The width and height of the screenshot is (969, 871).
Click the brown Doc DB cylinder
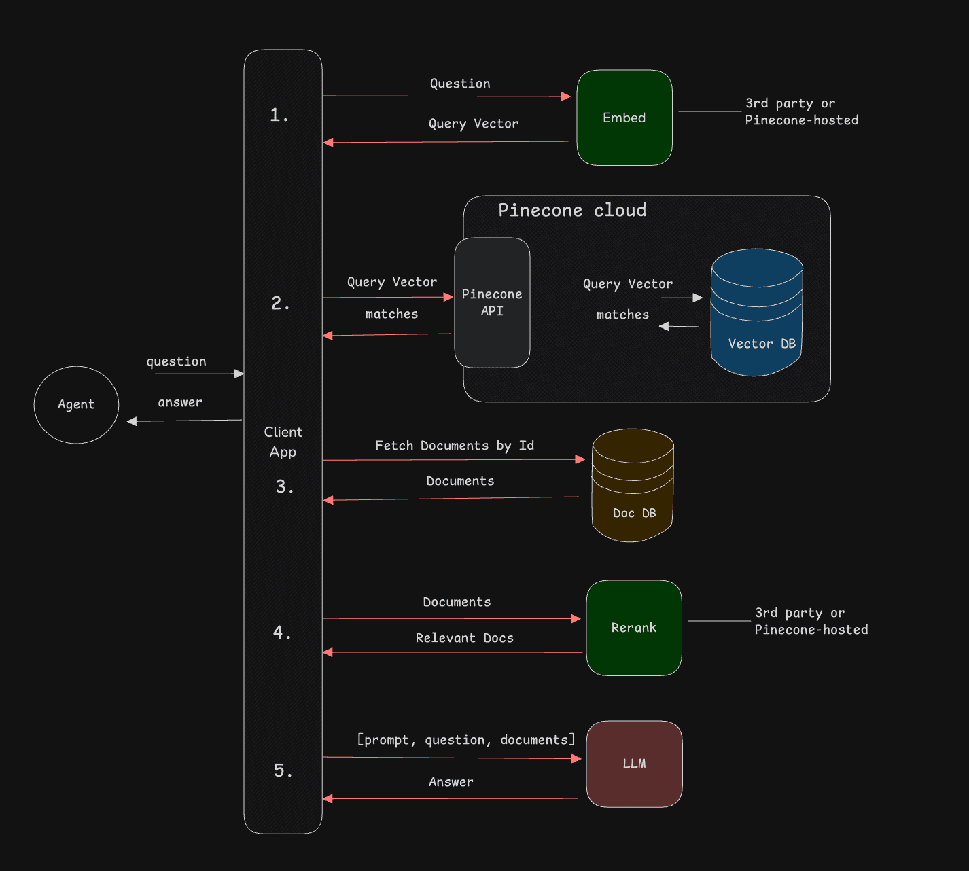point(633,485)
